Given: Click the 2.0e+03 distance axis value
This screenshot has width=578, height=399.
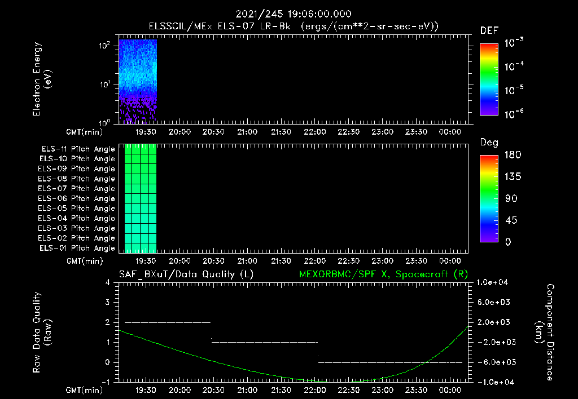Looking at the screenshot, I should tap(494, 322).
